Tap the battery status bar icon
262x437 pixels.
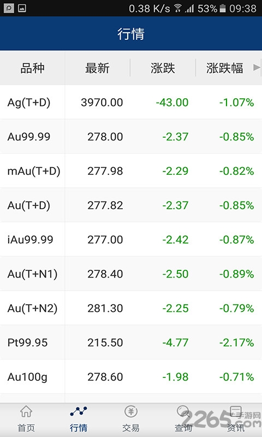click(222, 8)
